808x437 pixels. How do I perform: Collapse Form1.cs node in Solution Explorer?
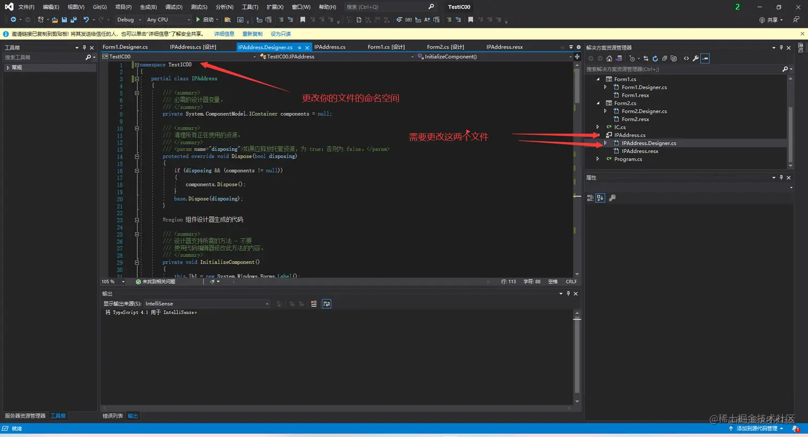598,79
